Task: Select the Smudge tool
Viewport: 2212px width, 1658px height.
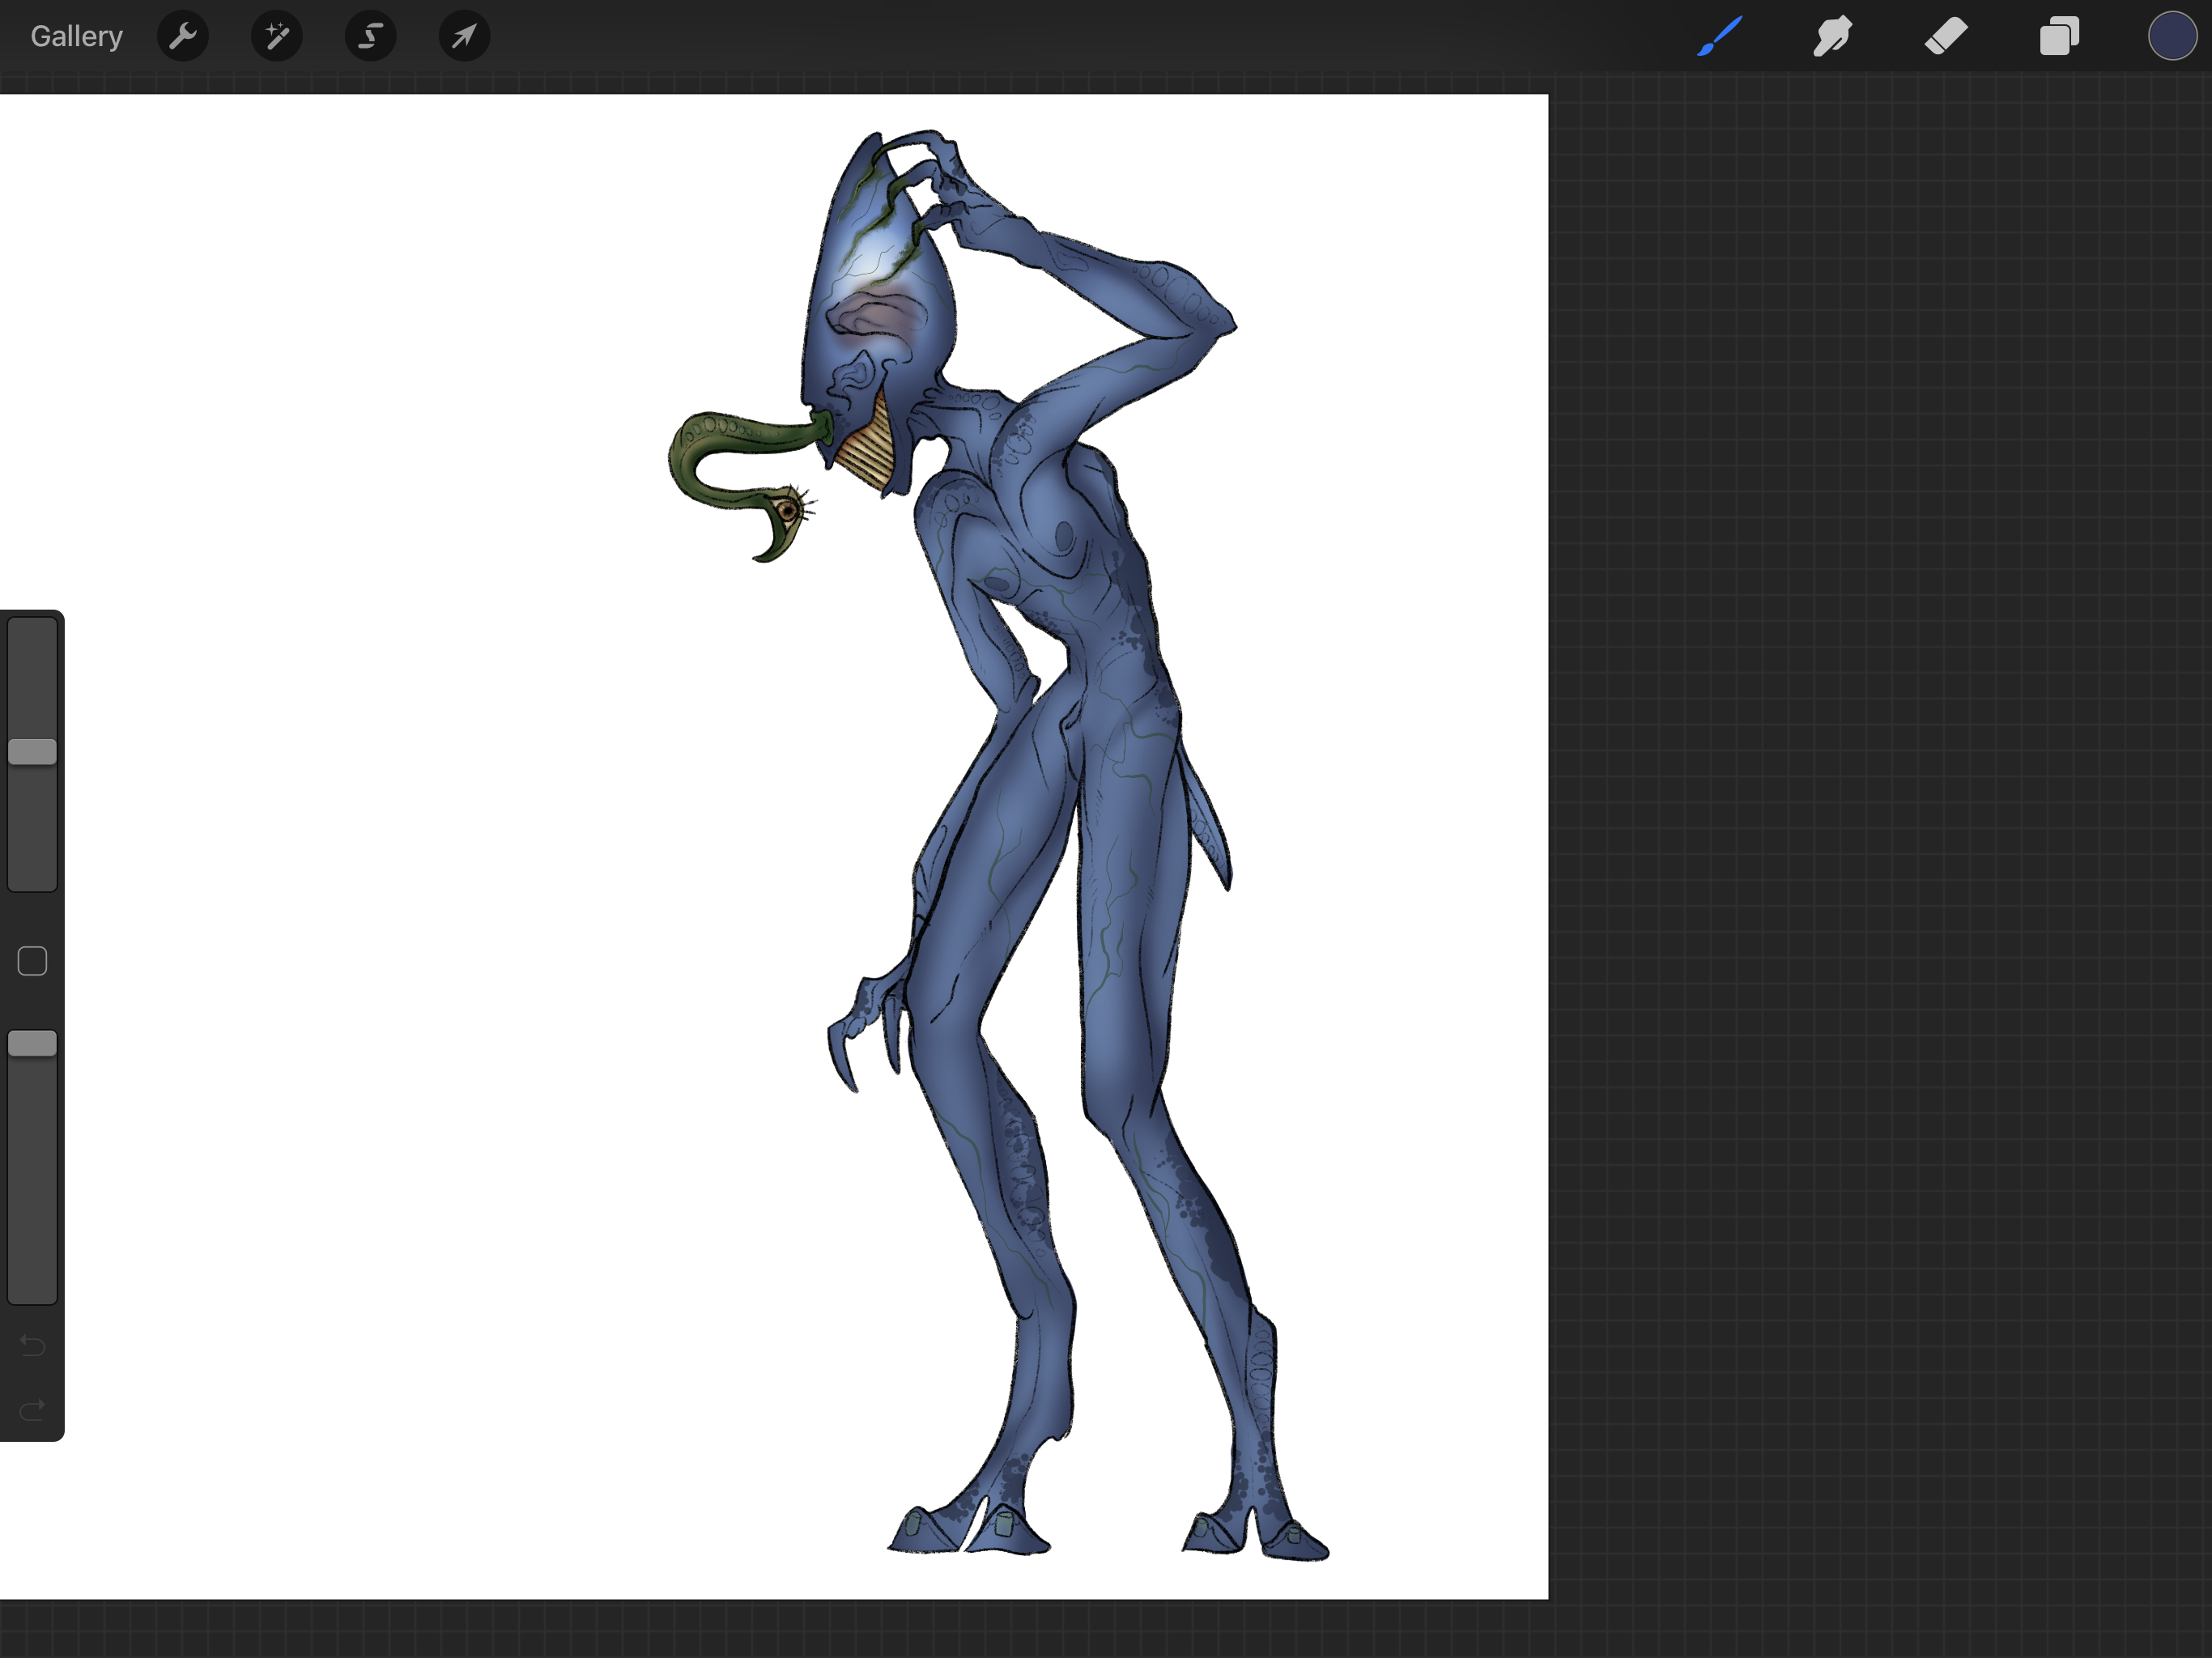Action: (x=1832, y=37)
